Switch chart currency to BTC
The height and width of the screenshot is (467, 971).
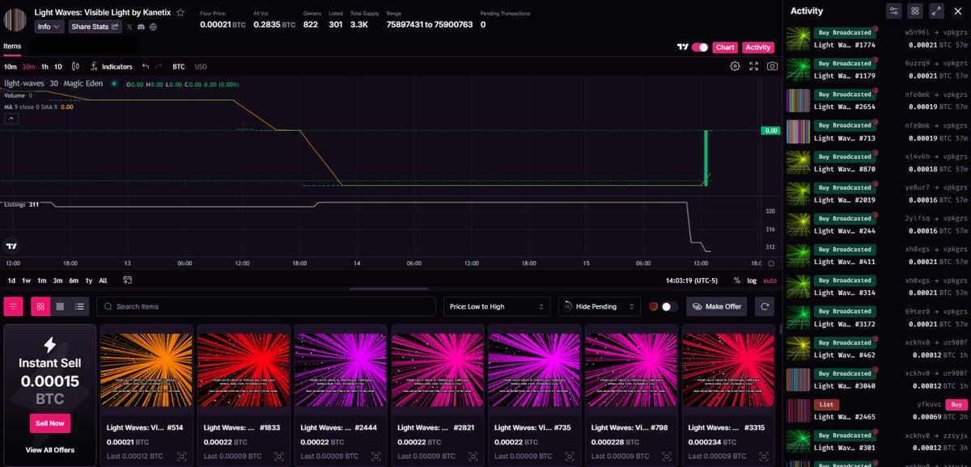click(x=179, y=66)
